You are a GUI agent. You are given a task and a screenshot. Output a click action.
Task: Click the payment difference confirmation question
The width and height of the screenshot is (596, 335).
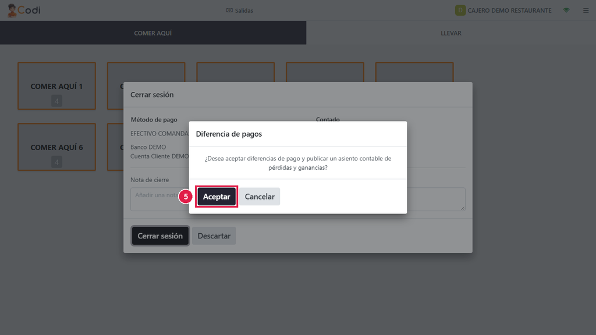(298, 163)
